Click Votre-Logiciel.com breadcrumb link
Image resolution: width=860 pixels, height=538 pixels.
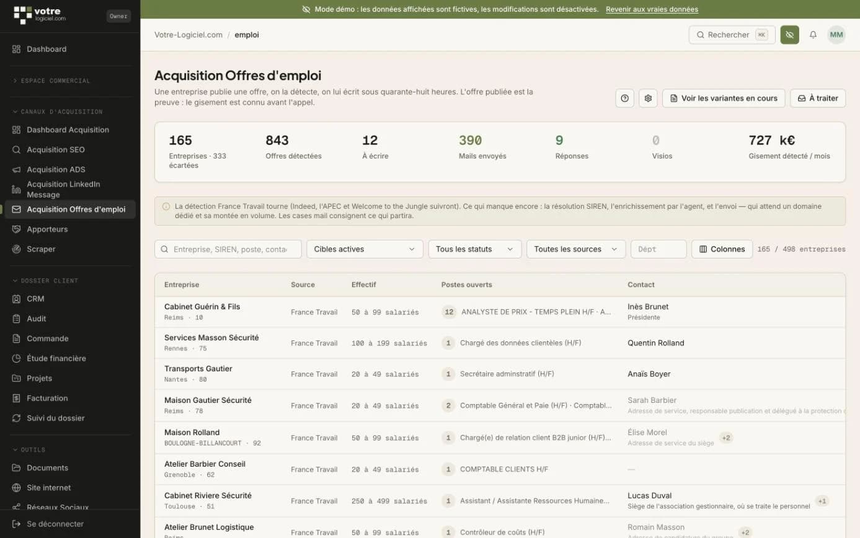coord(188,35)
